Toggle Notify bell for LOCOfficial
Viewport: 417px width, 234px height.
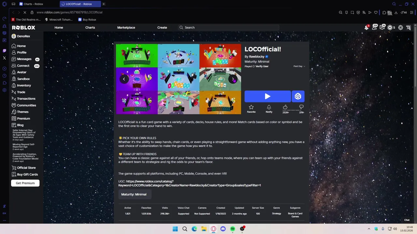pyautogui.click(x=269, y=109)
